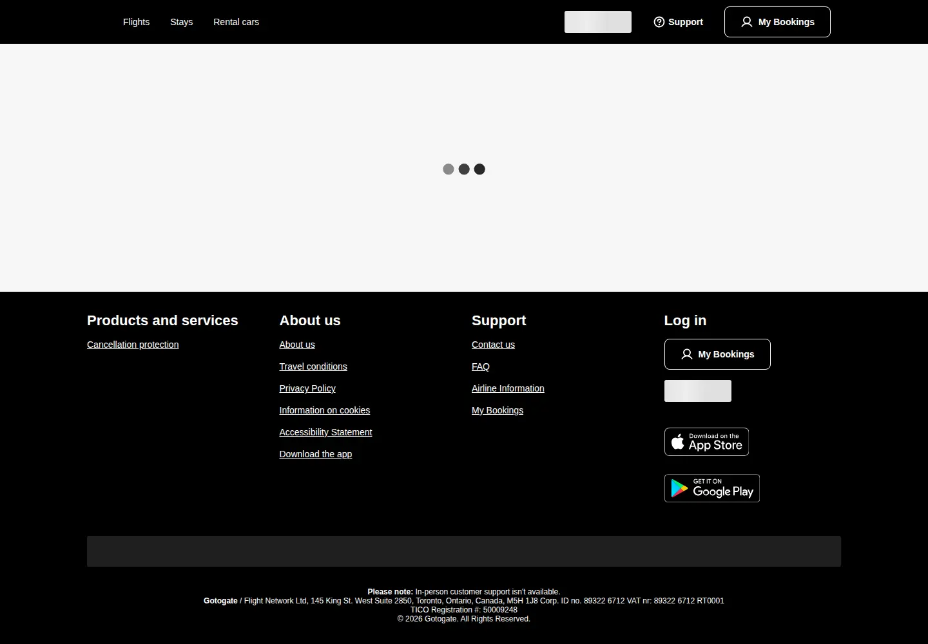Open the About us footer link

[297, 345]
